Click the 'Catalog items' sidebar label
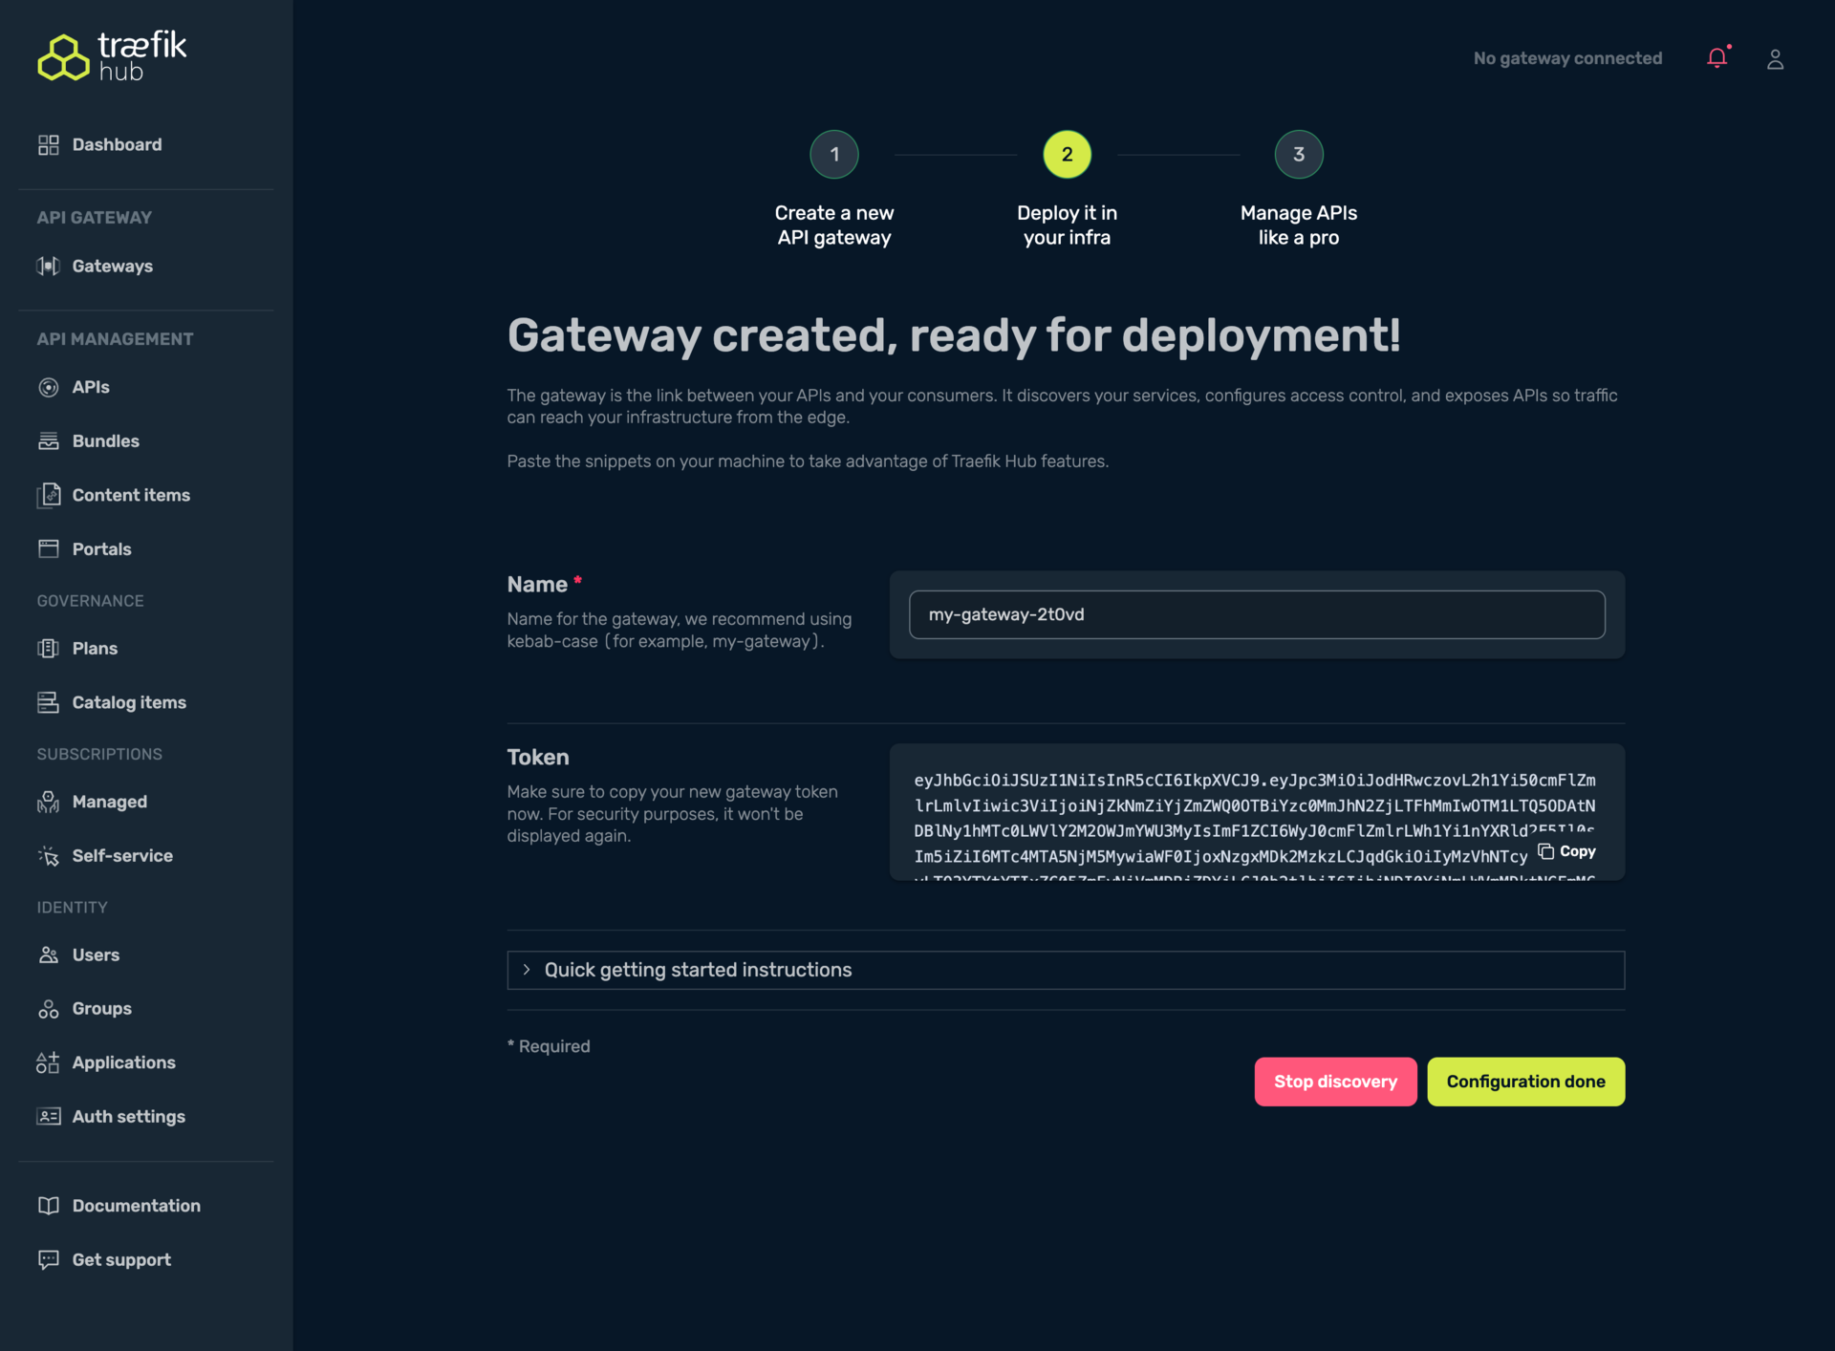Image resolution: width=1835 pixels, height=1351 pixels. coord(129,702)
